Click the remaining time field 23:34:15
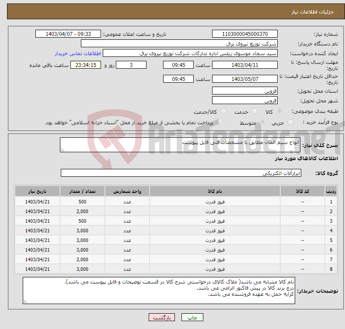The height and width of the screenshot is (329, 345). tap(86, 65)
